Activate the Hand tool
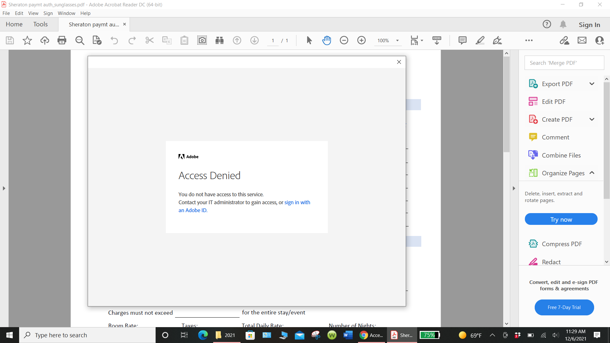 click(327, 40)
